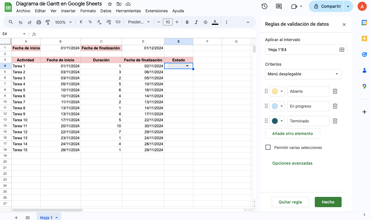Open the comments icon
Screen dimensions: 371x220
click(x=279, y=6)
